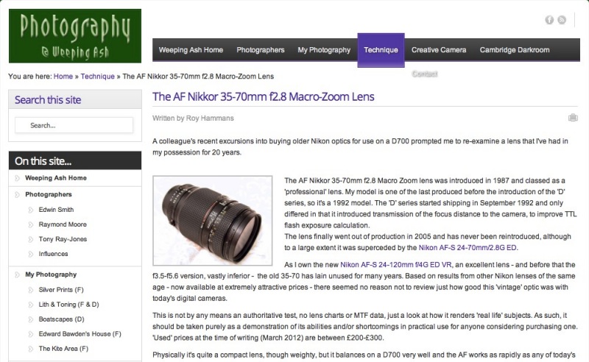Open Raymond Moore sidebar link
The width and height of the screenshot is (589, 362).
pyautogui.click(x=63, y=224)
